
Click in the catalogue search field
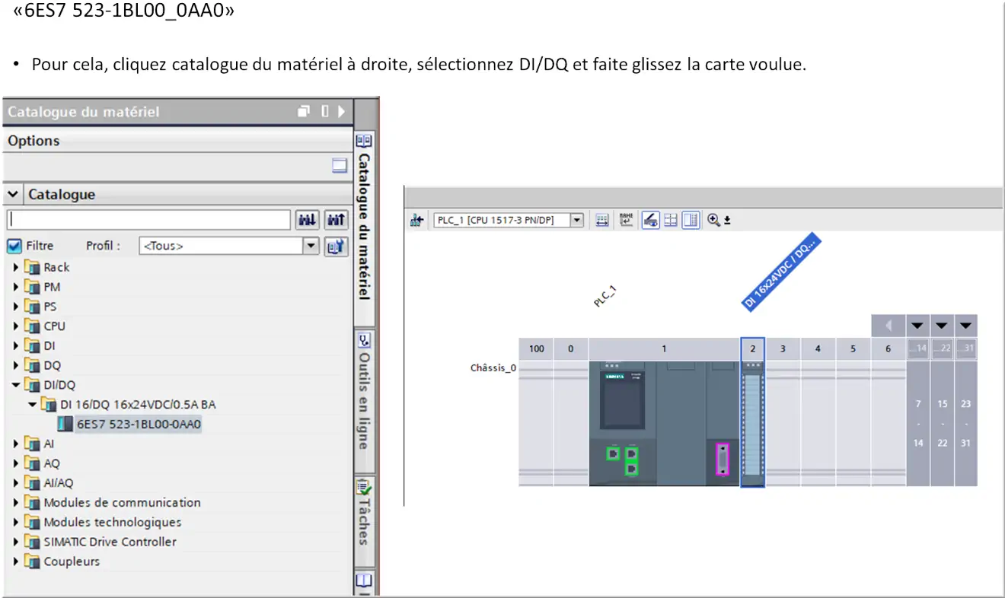pyautogui.click(x=149, y=220)
